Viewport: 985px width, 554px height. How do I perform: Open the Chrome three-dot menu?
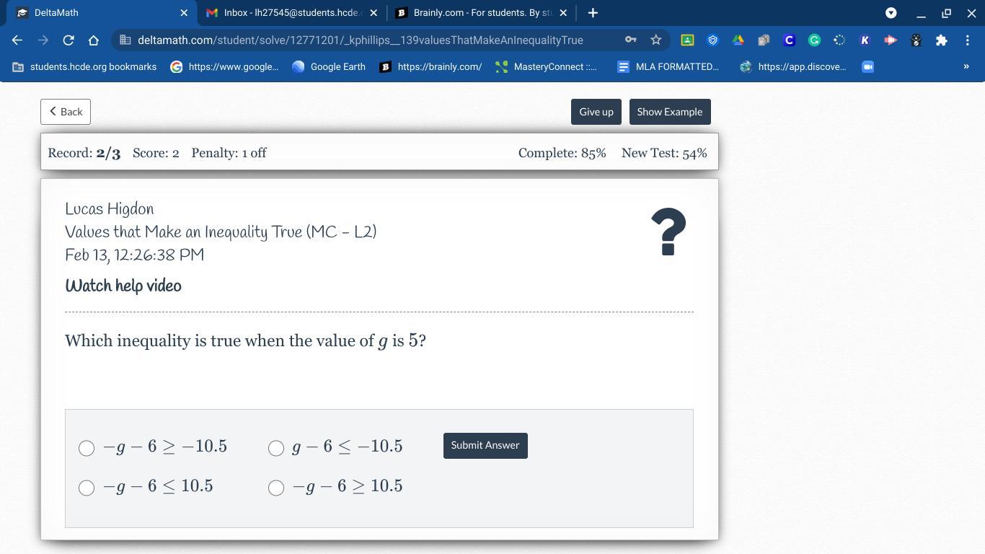pos(967,40)
